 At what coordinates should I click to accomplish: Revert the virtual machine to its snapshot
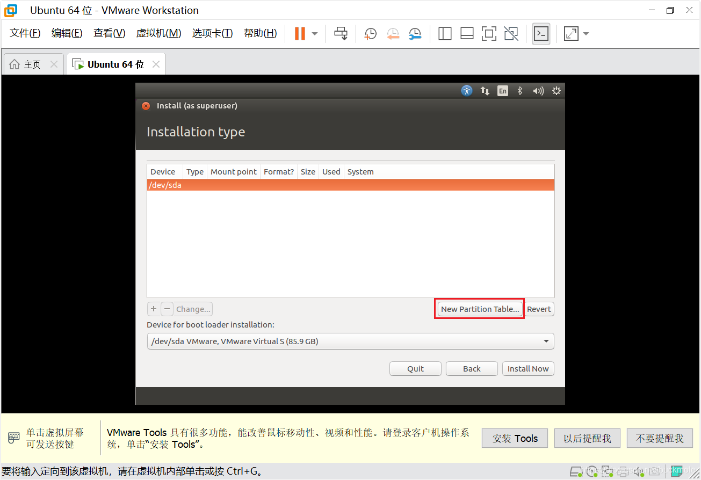point(393,34)
